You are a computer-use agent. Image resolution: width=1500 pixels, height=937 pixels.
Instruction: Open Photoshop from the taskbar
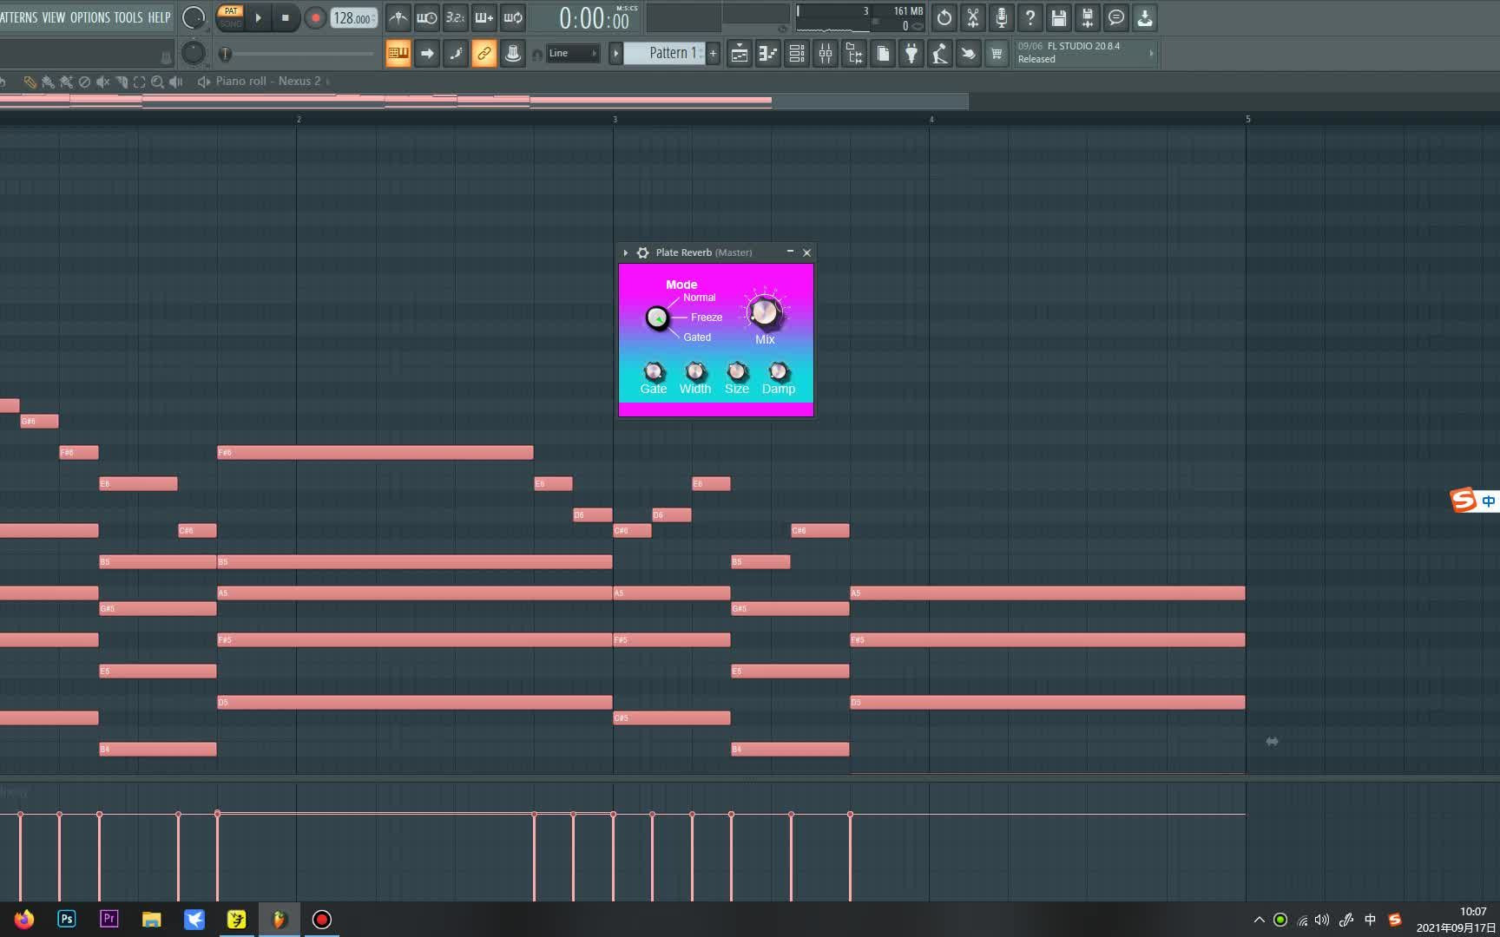click(67, 920)
